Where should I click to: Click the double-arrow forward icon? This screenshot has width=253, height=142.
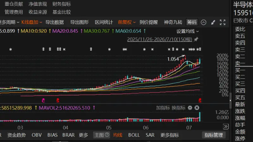(226, 127)
